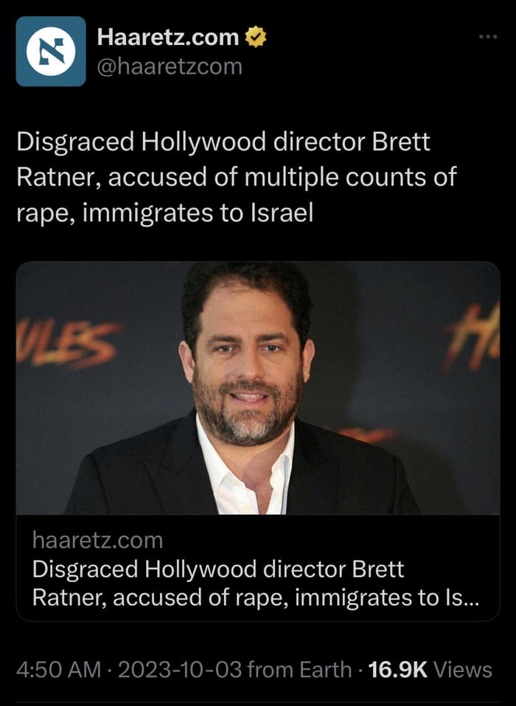Select the tweet text about Brett Ratner
The image size is (516, 706).
click(x=237, y=177)
